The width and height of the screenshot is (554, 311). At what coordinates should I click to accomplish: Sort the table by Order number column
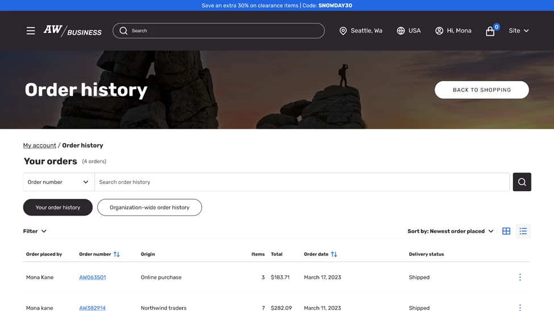(x=116, y=254)
